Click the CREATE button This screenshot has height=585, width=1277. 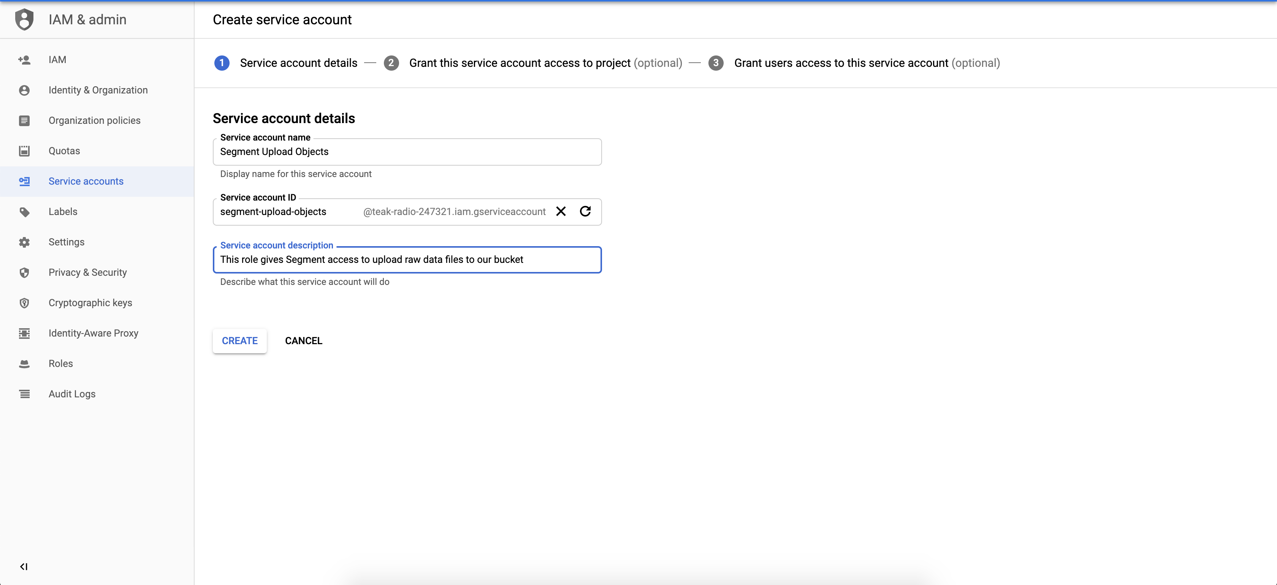239,340
